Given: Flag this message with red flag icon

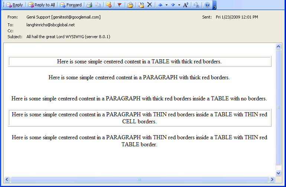Looking at the screenshot, I should point(119,5).
